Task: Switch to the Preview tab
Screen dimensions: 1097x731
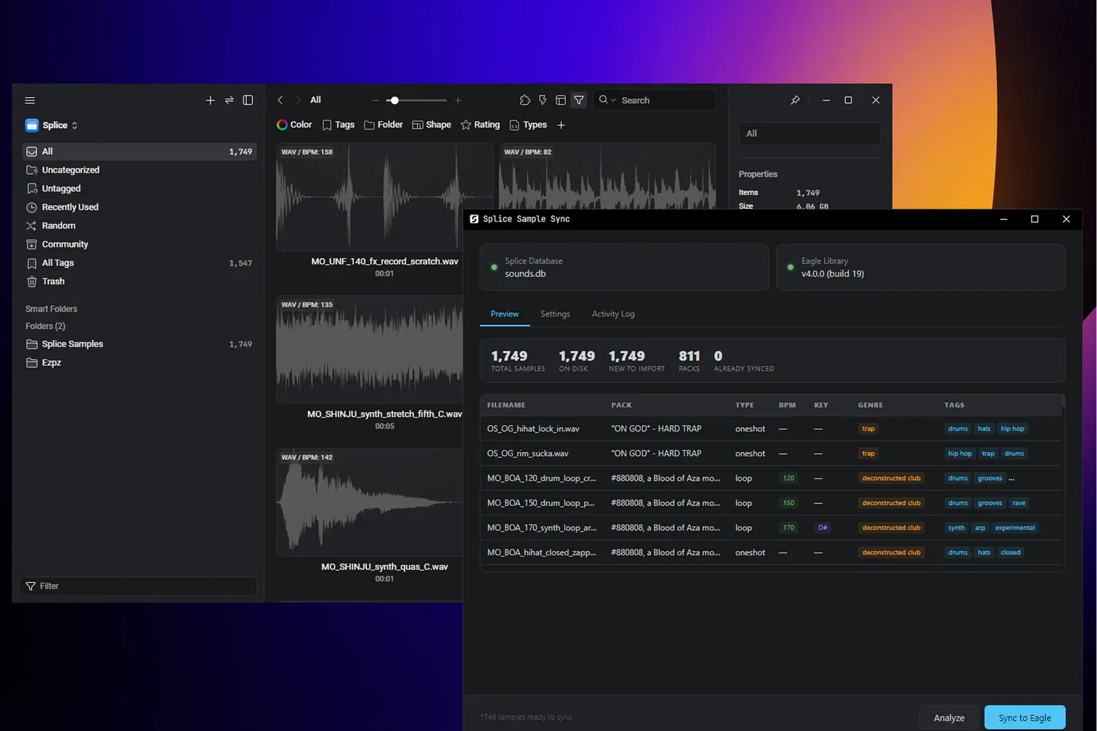Action: tap(505, 314)
